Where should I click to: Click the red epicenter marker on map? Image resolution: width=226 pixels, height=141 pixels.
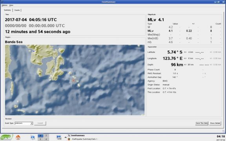pyautogui.click(x=73, y=80)
